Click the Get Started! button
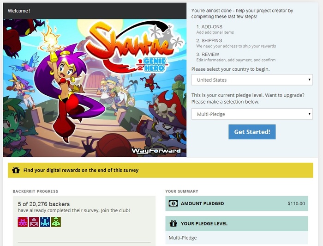Image resolution: width=323 pixels, height=246 pixels. point(252,132)
